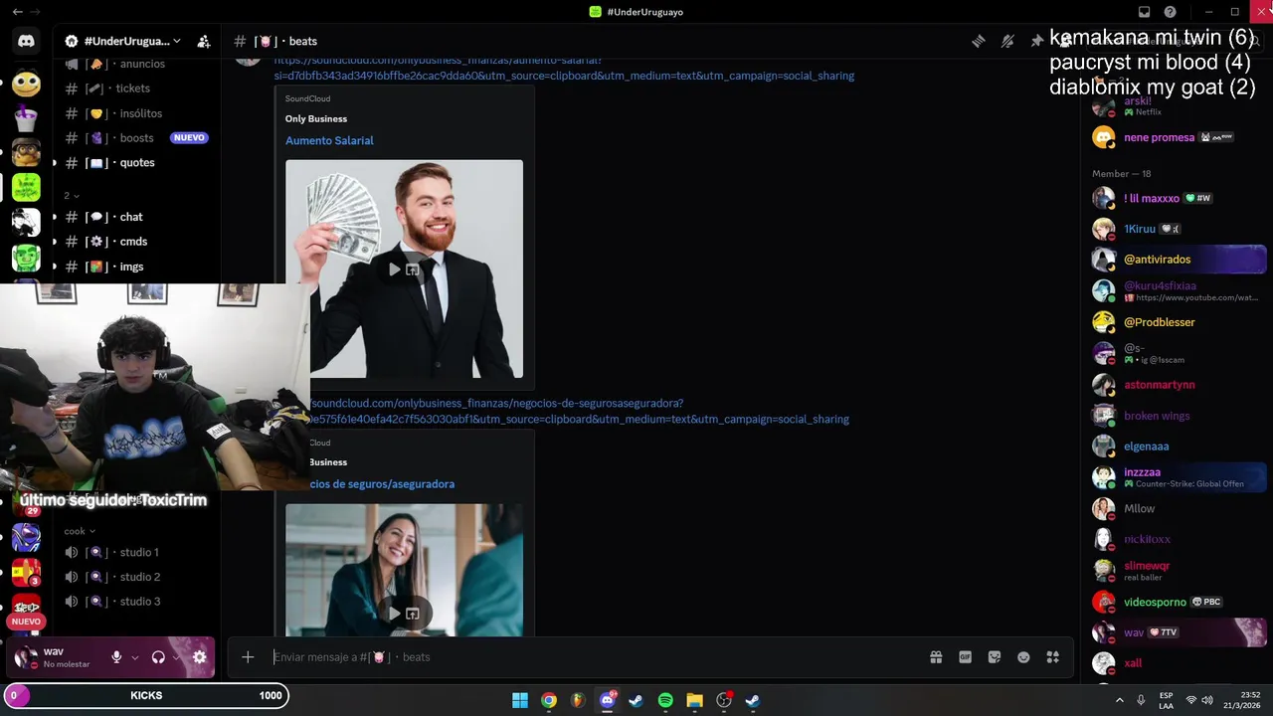Open user settings gear icon
1273x716 pixels.
199,657
